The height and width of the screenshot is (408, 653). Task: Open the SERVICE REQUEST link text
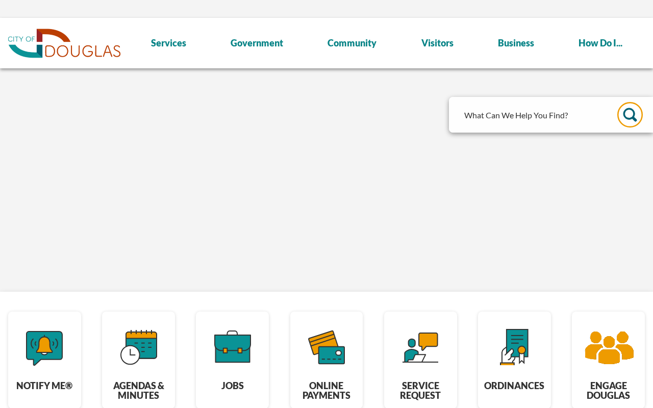point(420,391)
